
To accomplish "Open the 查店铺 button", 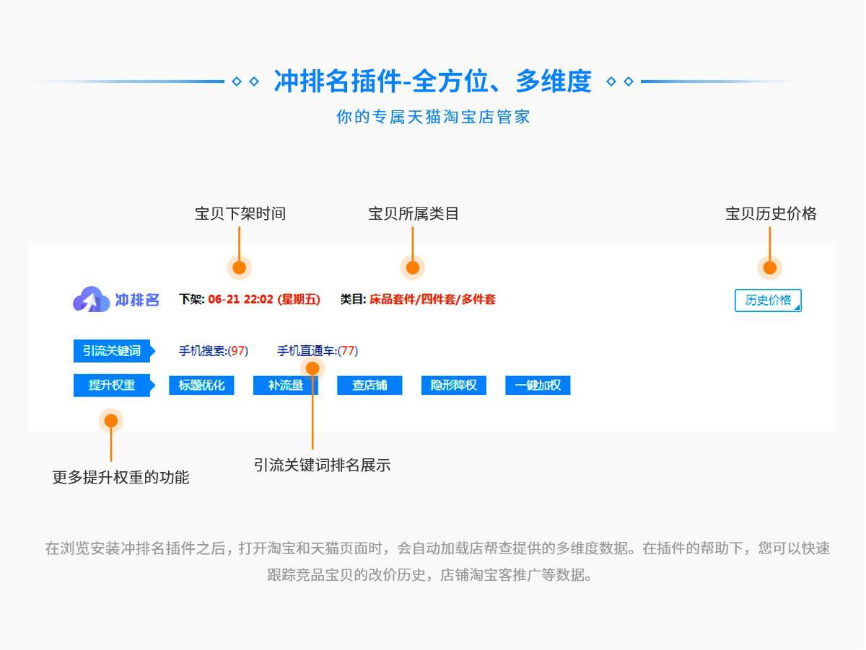I will pyautogui.click(x=369, y=386).
